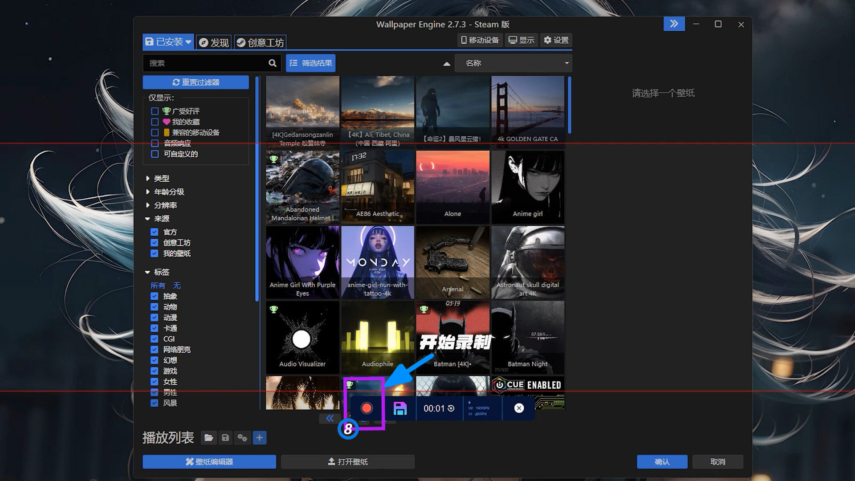The image size is (855, 481).
Task: Enable the 可自定义的 checkbox
Action: click(155, 154)
